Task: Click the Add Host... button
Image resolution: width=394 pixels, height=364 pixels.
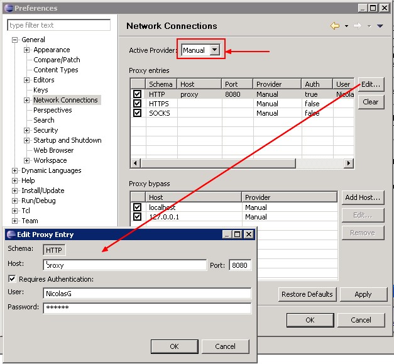Action: point(363,197)
